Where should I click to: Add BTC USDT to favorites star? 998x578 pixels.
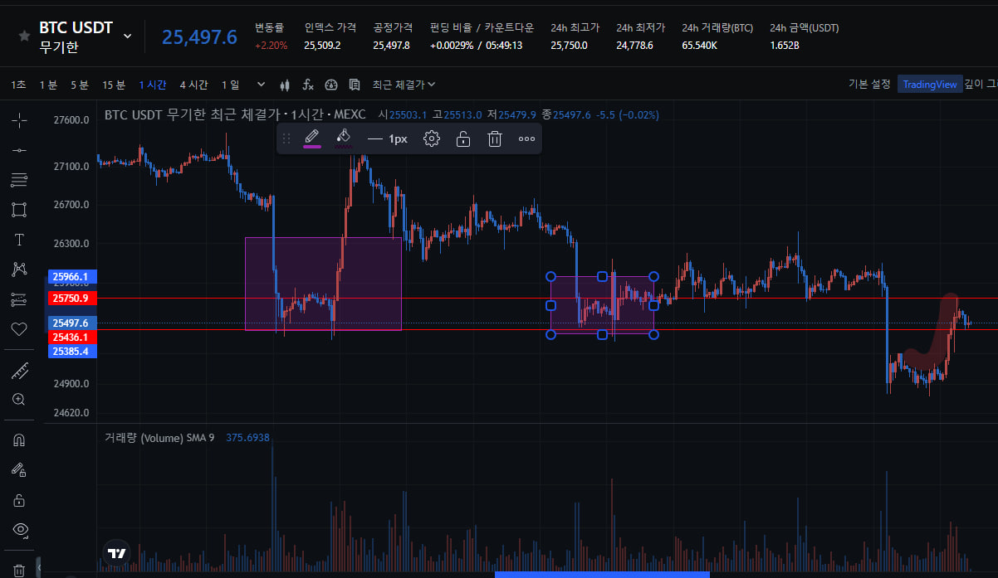click(x=24, y=36)
